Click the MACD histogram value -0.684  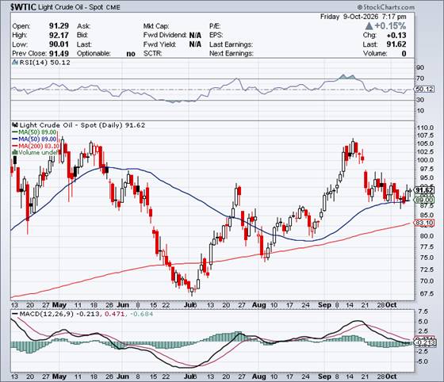point(142,314)
